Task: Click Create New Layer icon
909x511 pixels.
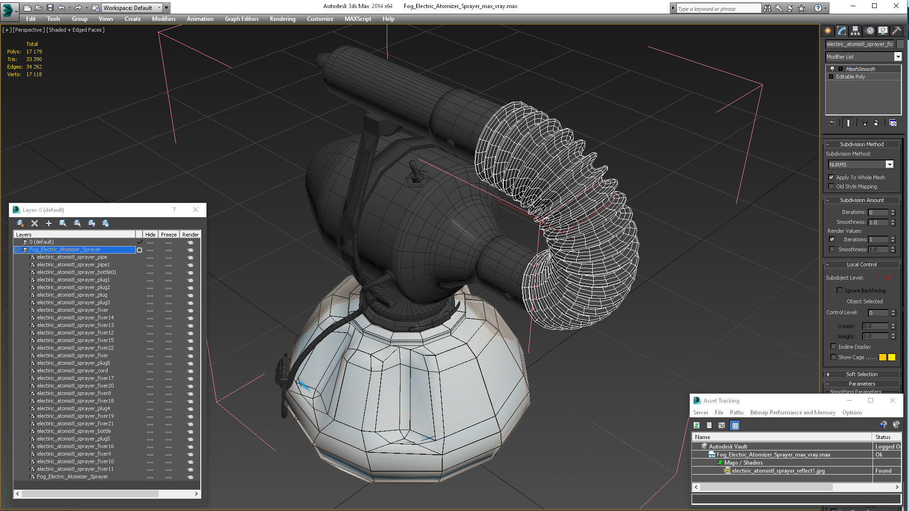Action: click(20, 223)
